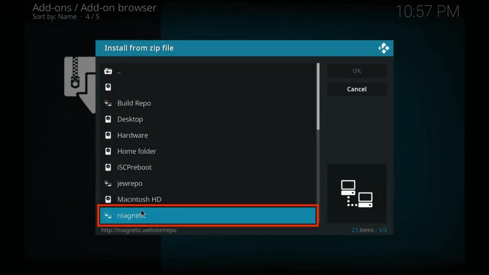Go up with the '..' entry

coord(208,71)
